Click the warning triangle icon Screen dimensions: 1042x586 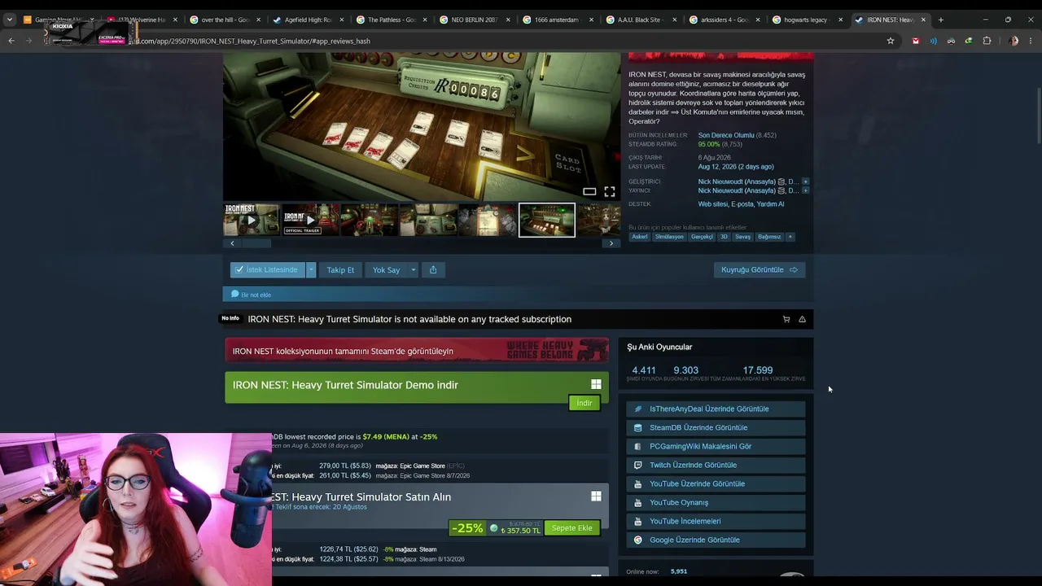pyautogui.click(x=802, y=319)
